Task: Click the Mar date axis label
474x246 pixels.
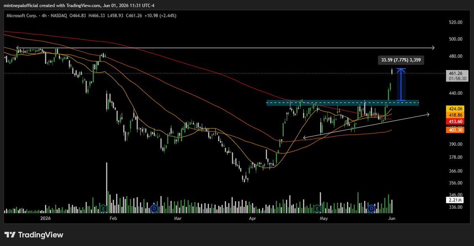Action: click(x=178, y=218)
